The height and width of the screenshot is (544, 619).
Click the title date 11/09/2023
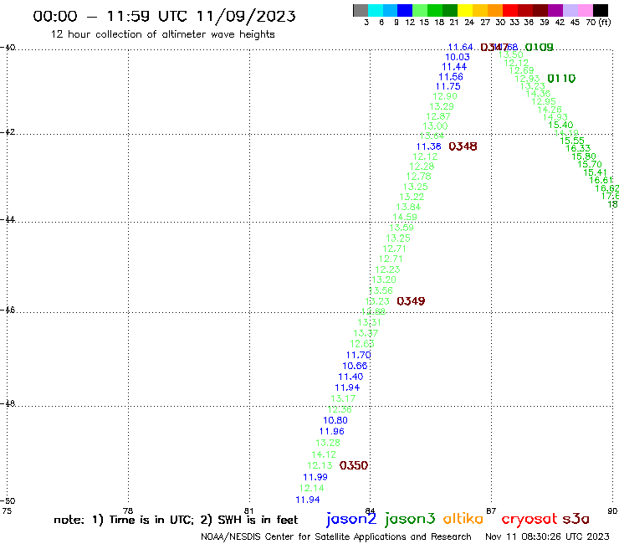[x=246, y=16]
